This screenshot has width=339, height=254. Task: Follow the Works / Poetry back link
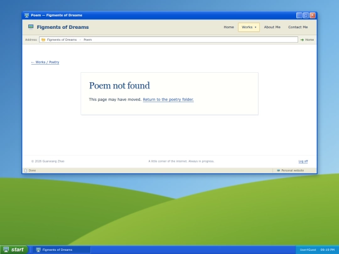45,62
